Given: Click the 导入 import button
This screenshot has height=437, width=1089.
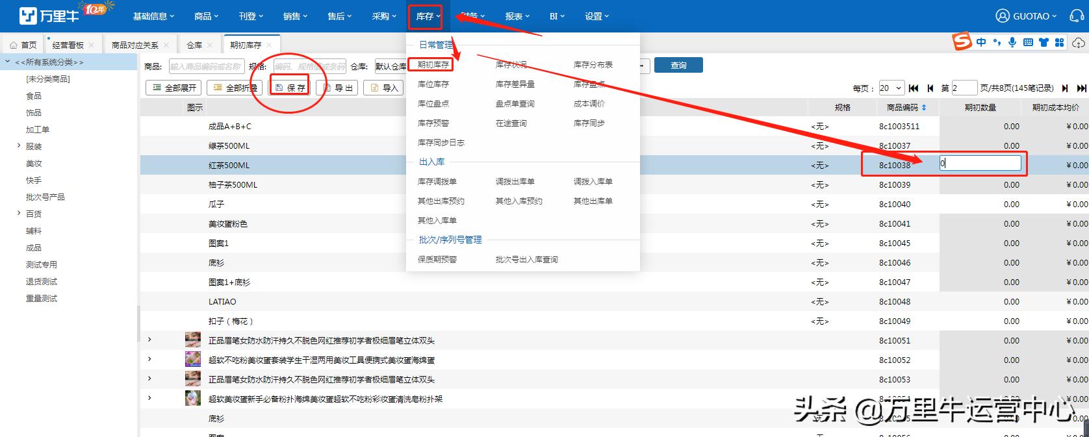Looking at the screenshot, I should click(x=383, y=88).
